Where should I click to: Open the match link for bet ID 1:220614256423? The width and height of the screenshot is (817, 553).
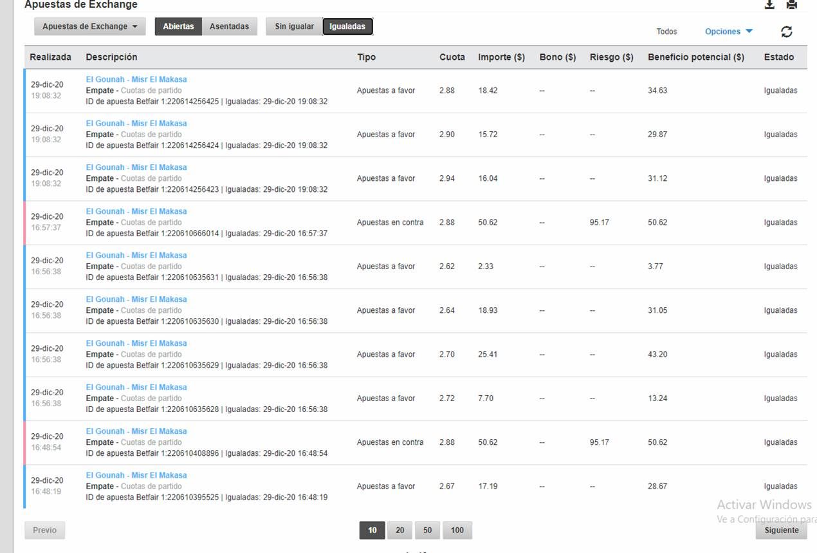(136, 167)
